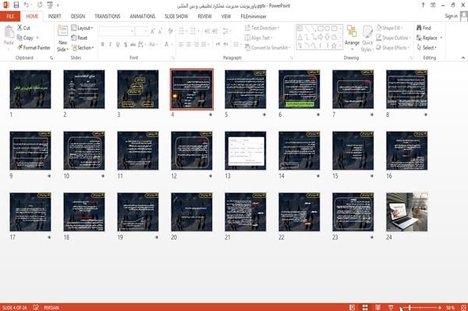This screenshot has height=311, width=468.
Task: Open the Section dropdown
Action: [83, 48]
